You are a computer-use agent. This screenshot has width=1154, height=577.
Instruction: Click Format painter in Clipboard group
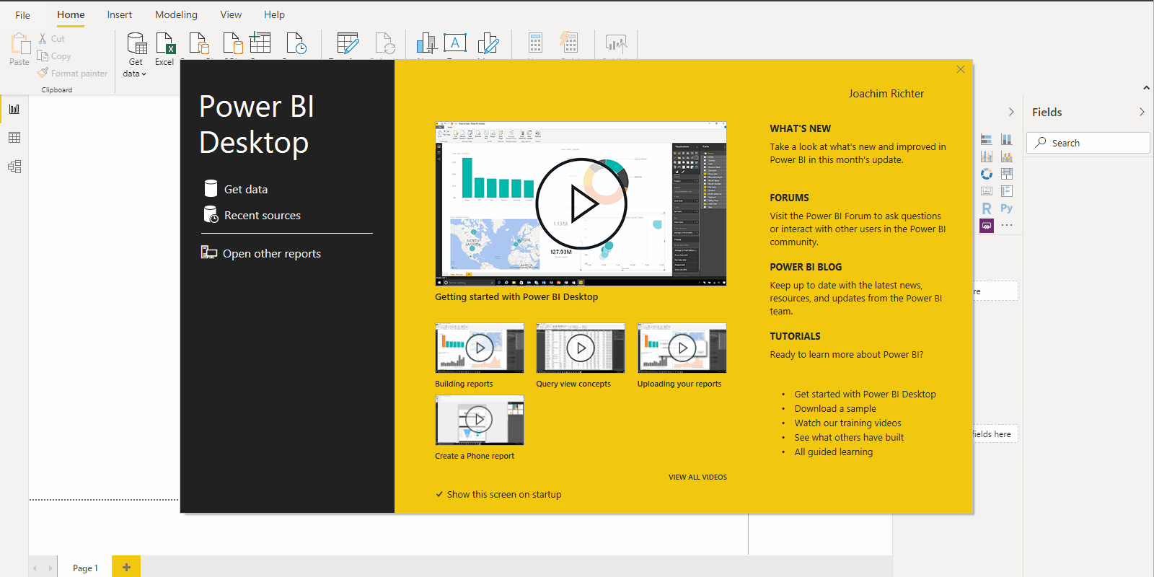73,74
